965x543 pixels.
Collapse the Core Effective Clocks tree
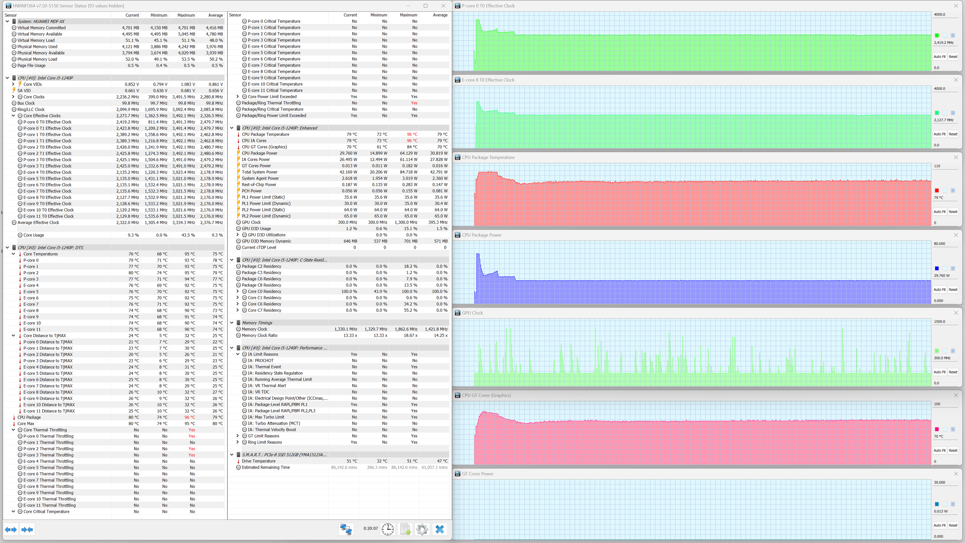point(14,116)
